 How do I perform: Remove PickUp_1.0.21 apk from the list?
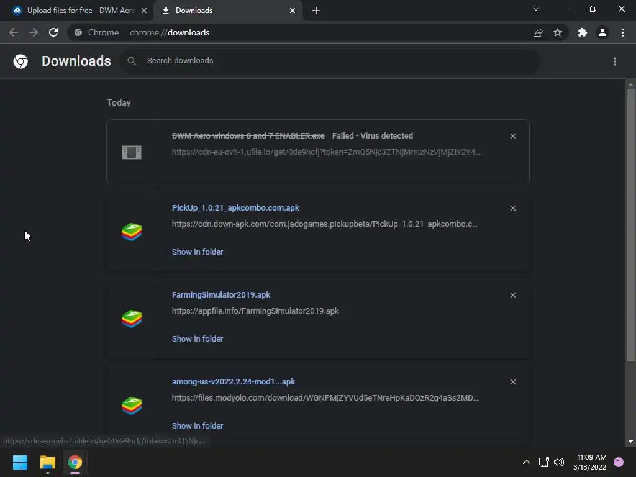[513, 208]
